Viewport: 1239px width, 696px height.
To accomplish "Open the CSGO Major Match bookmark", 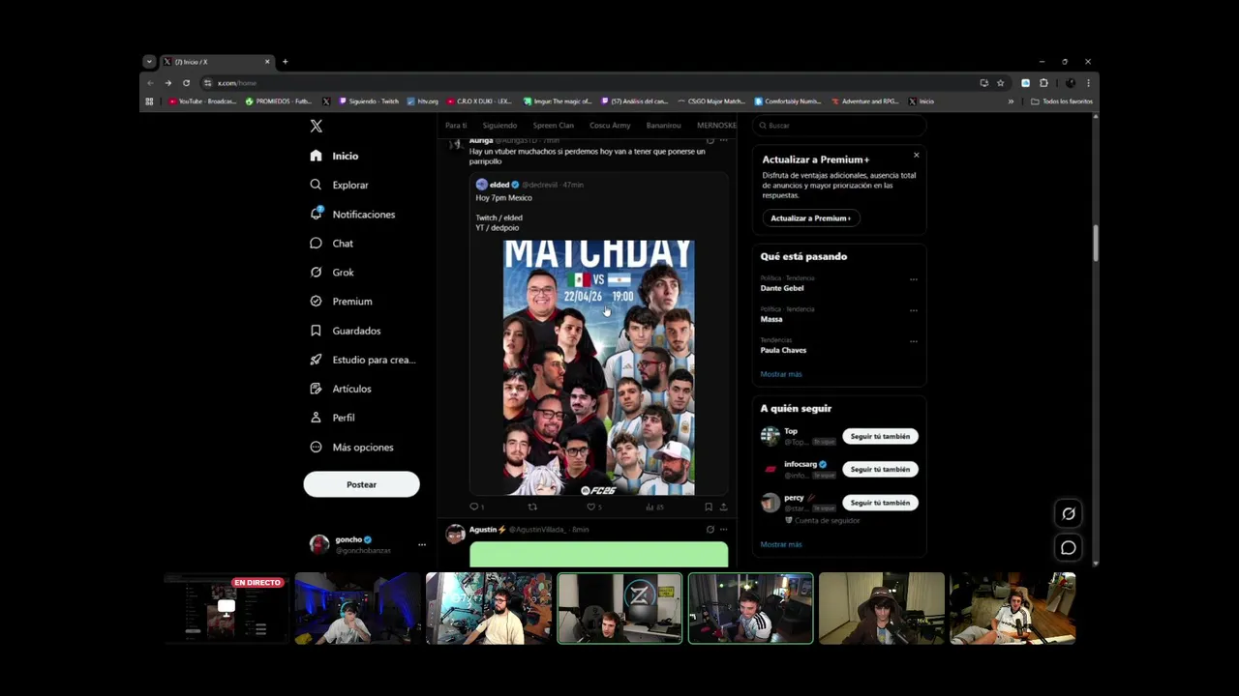I will coord(711,101).
